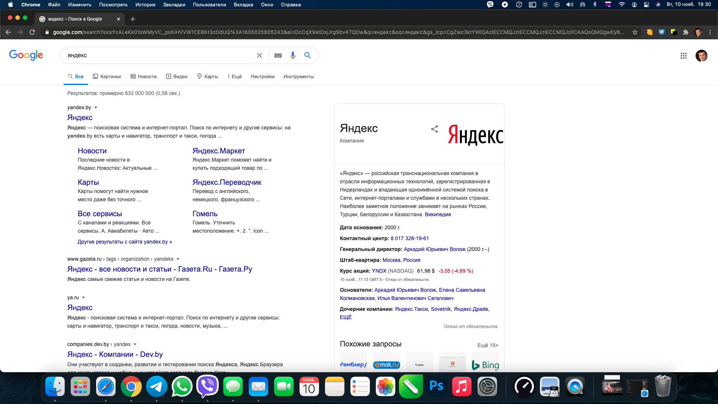Open the Инструменты search tools
This screenshot has width=718, height=404.
click(x=298, y=76)
